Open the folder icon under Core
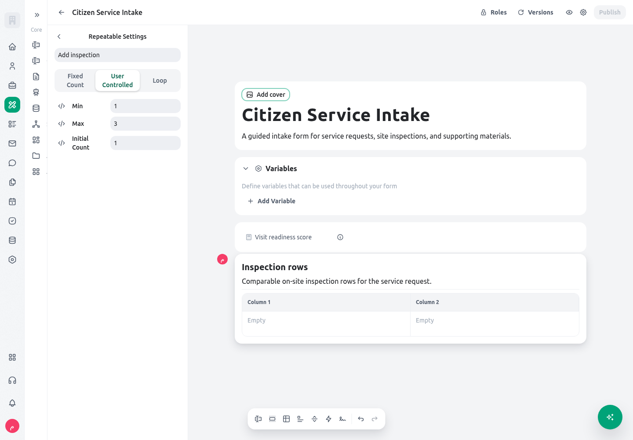 coord(36,156)
